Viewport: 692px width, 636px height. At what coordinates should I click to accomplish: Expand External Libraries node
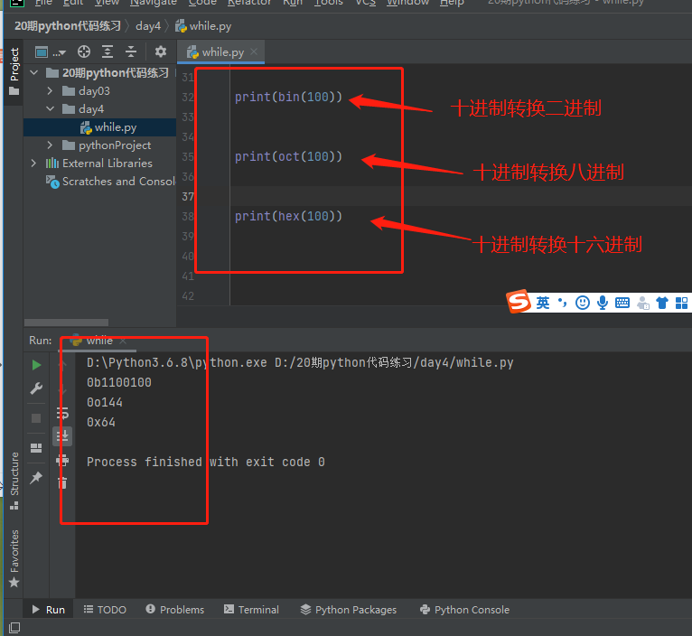[34, 164]
